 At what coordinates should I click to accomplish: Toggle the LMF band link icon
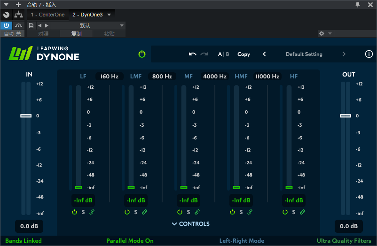pos(144,212)
